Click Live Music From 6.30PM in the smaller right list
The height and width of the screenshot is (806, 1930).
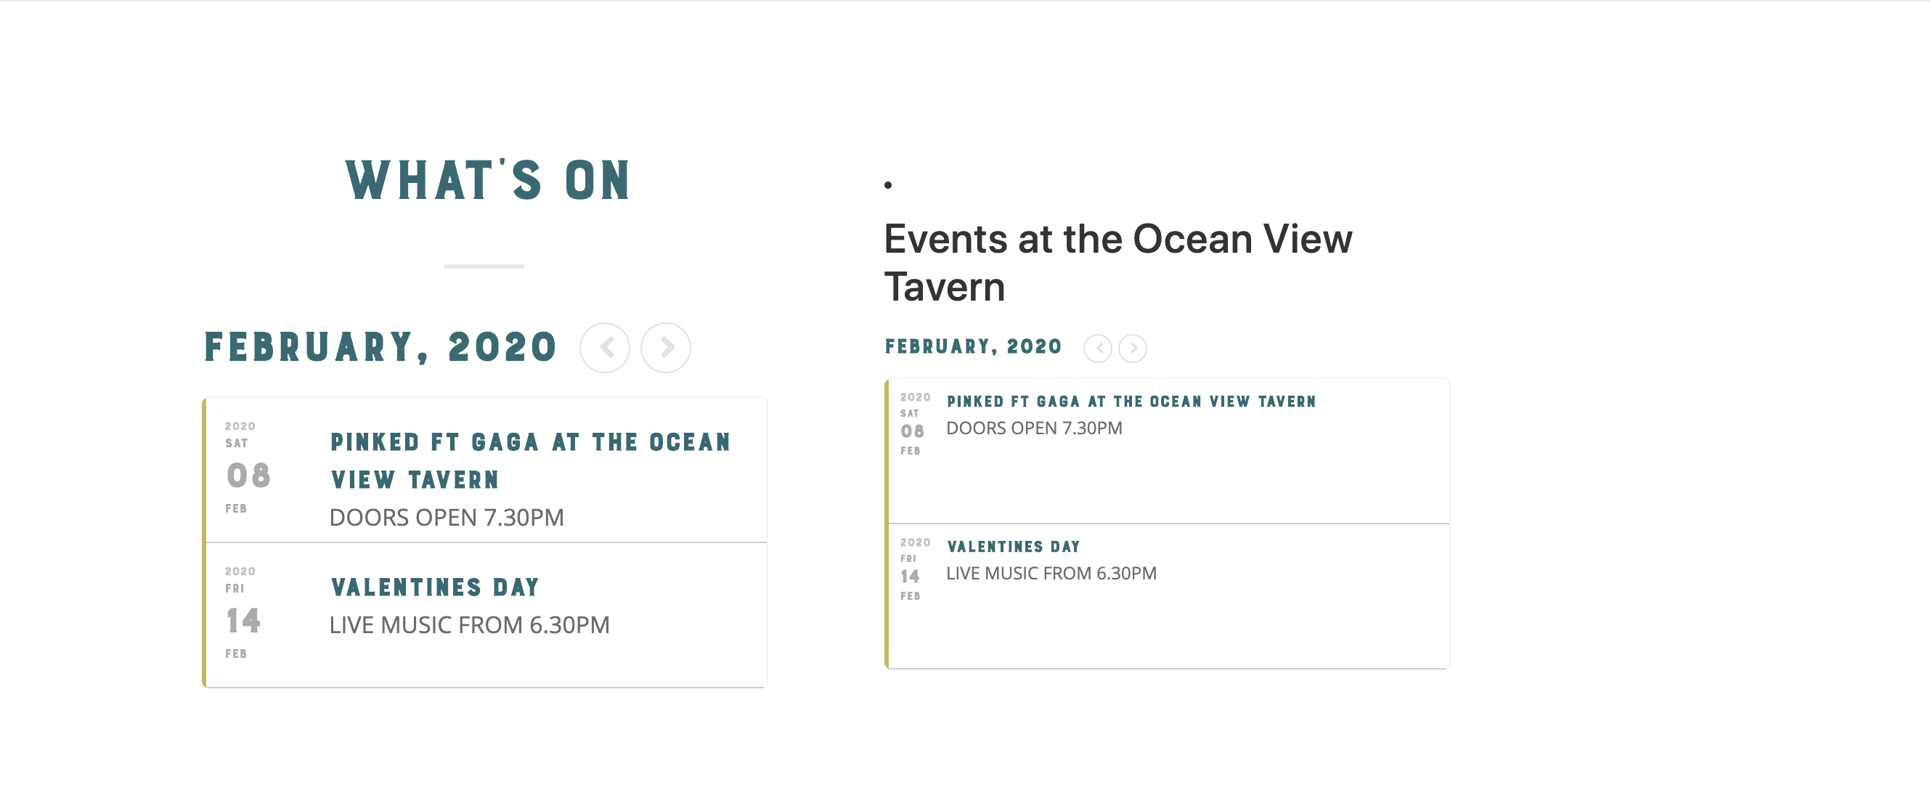point(1051,574)
